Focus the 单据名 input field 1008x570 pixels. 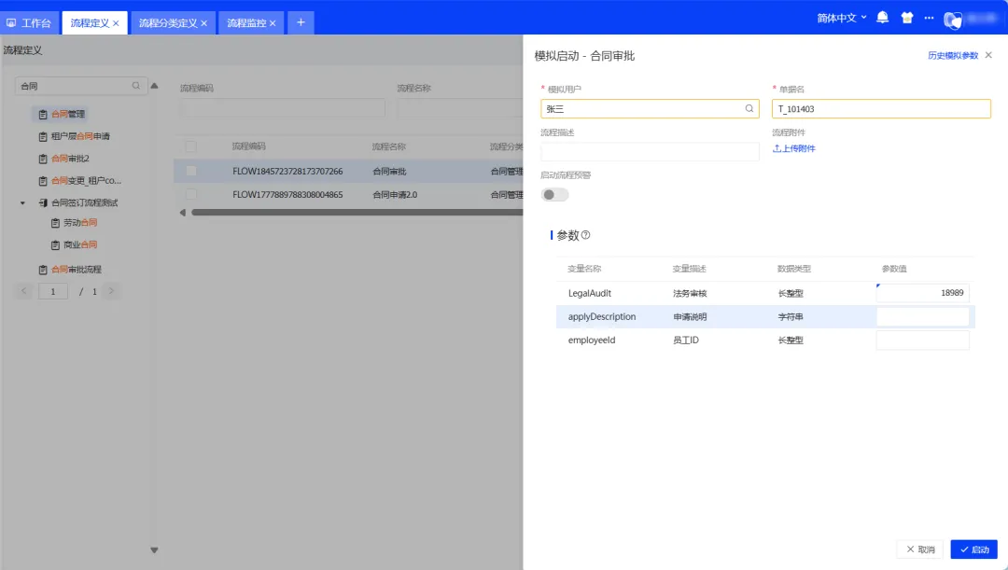(881, 108)
